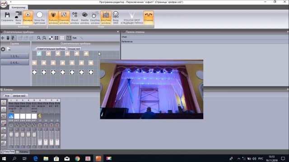Open the Все tab in Каналы panel
Screen dimensions: 289x162
[7, 96]
